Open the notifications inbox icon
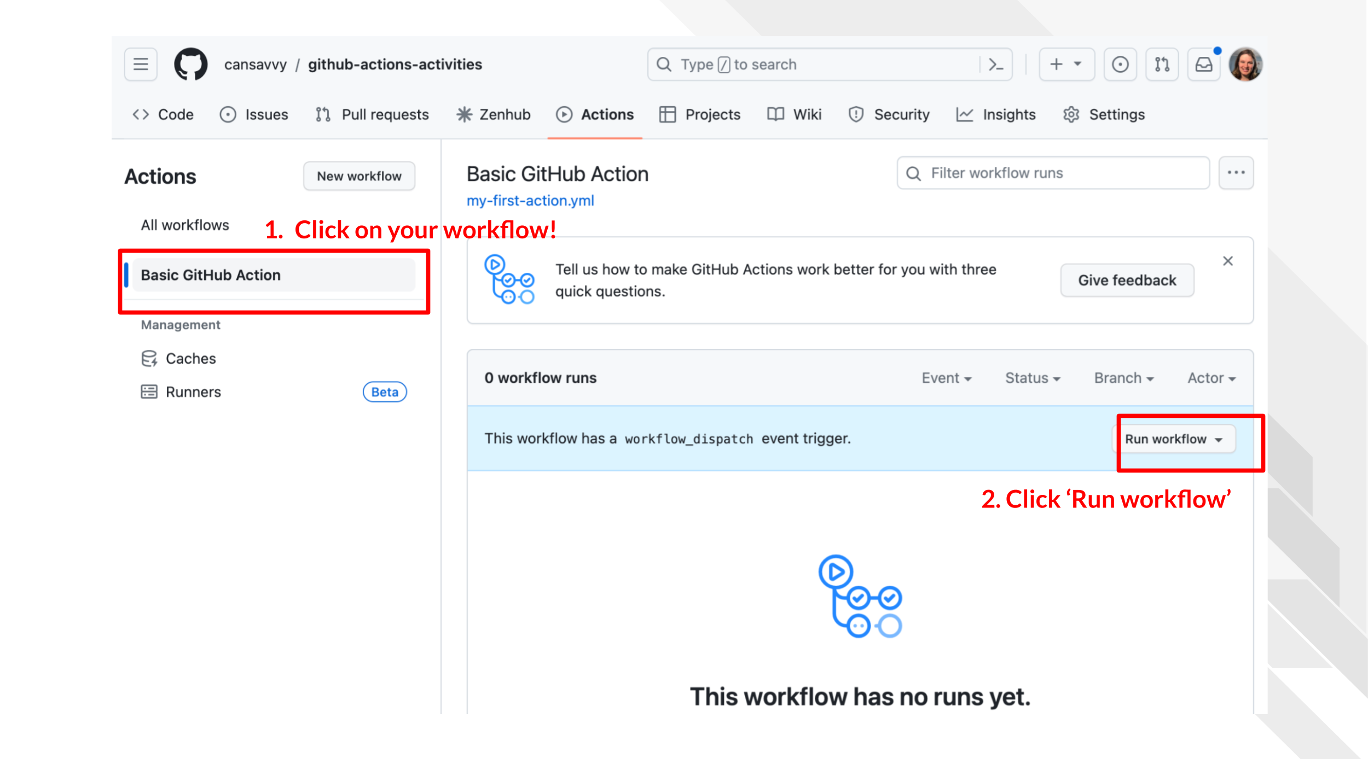Screen dimensions: 1368x759 click(1203, 65)
